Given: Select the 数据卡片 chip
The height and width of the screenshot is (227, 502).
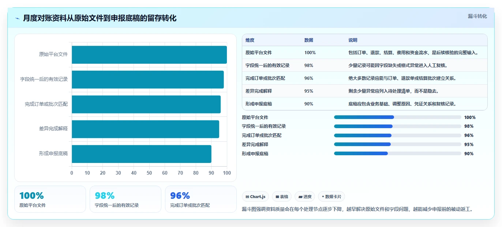Looking at the screenshot, I should click(x=331, y=197).
